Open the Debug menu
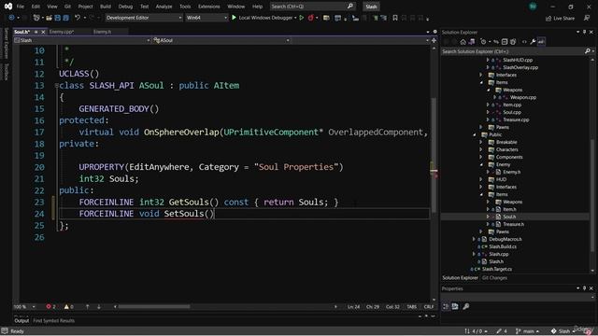 click(x=125, y=7)
